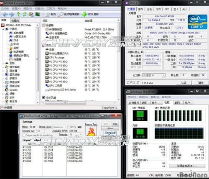Click the AIDA64 green board icon in toolbar

[38, 14]
